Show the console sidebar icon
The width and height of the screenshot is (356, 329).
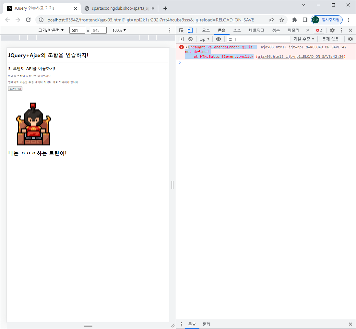click(181, 39)
